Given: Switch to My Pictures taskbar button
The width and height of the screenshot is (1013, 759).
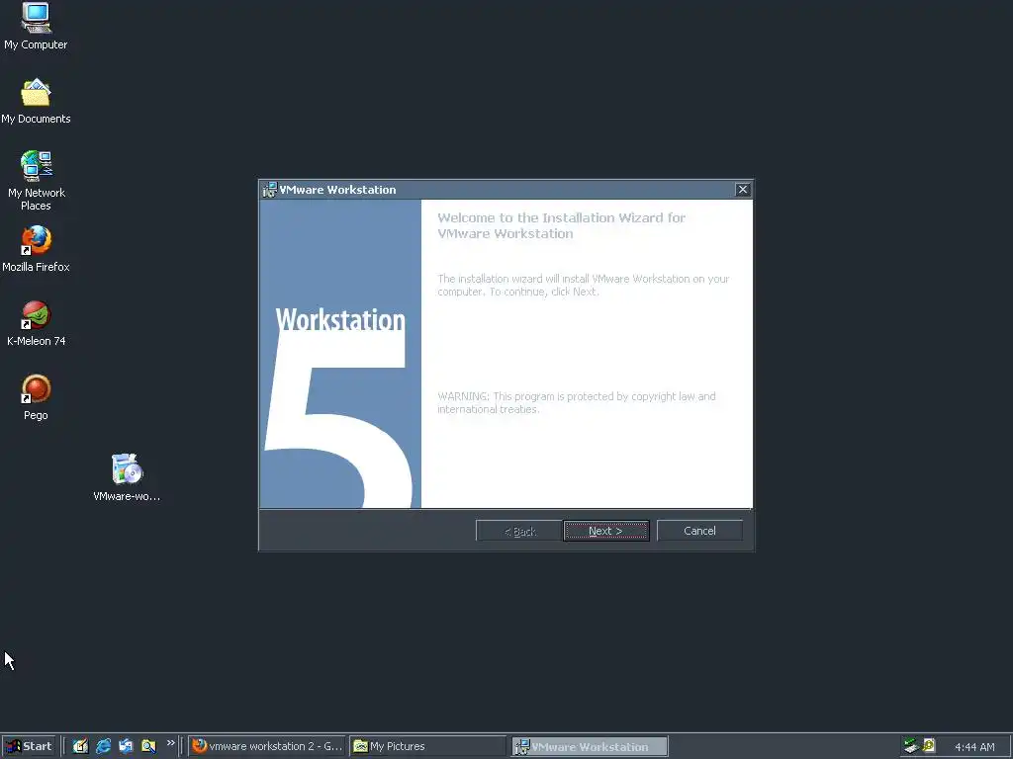Looking at the screenshot, I should tap(427, 746).
